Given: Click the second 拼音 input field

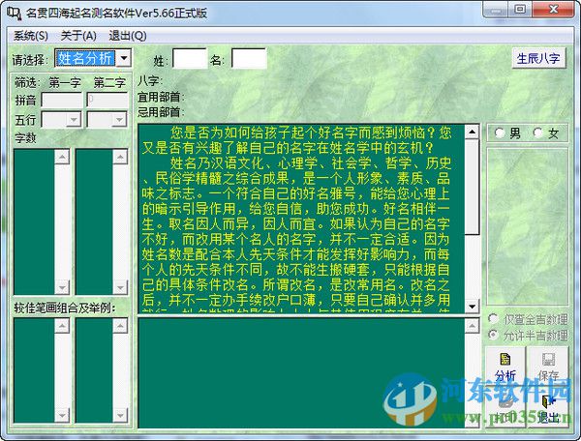Looking at the screenshot, I should click(107, 100).
